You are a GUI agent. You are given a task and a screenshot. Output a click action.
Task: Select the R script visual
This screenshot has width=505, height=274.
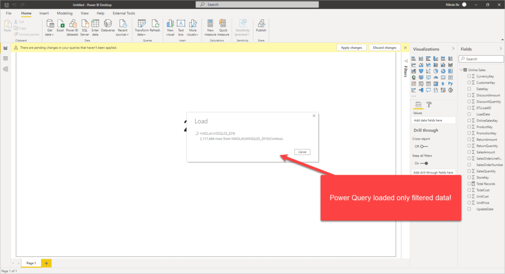(x=443, y=84)
